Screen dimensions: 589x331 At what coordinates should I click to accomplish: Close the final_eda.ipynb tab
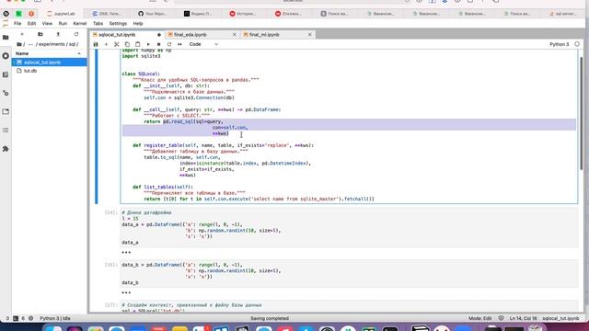(x=235, y=35)
